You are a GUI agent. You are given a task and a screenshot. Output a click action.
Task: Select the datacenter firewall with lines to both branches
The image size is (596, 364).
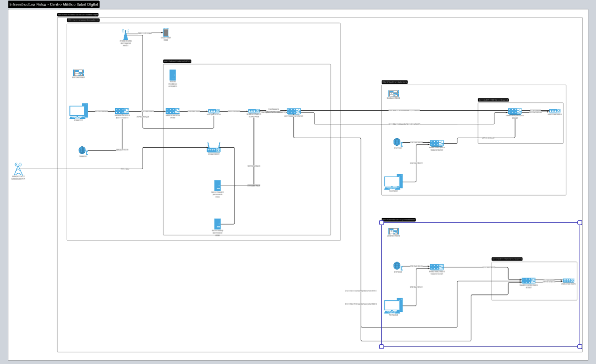click(294, 111)
